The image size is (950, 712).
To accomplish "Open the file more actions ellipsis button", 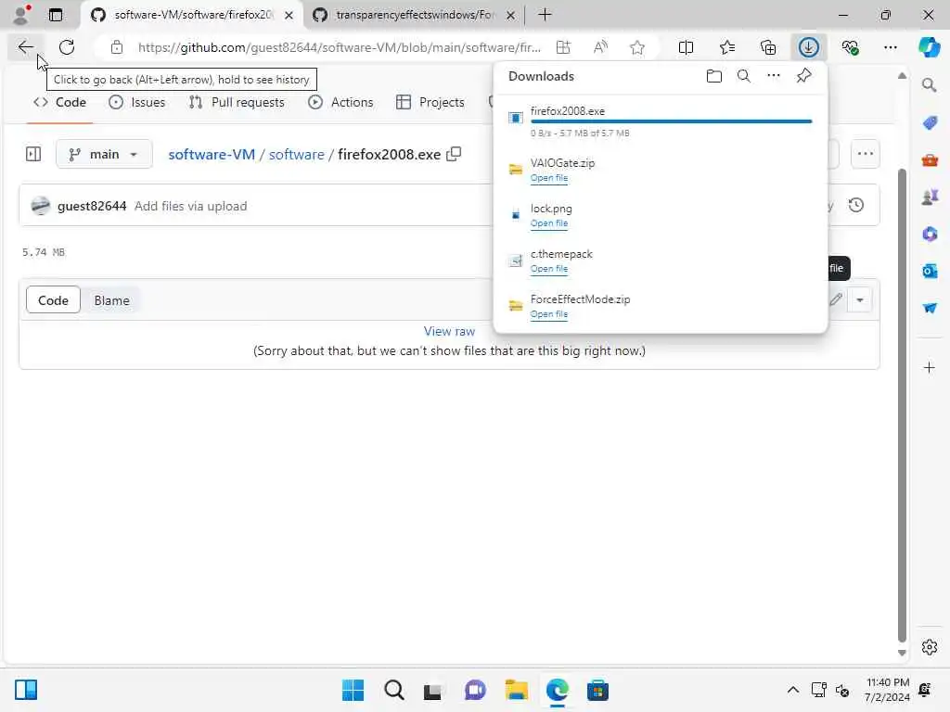I will tap(866, 154).
